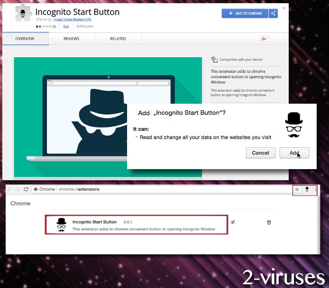
Task: Disable the Incognito Start Button extension checkbox
Action: tap(233, 222)
